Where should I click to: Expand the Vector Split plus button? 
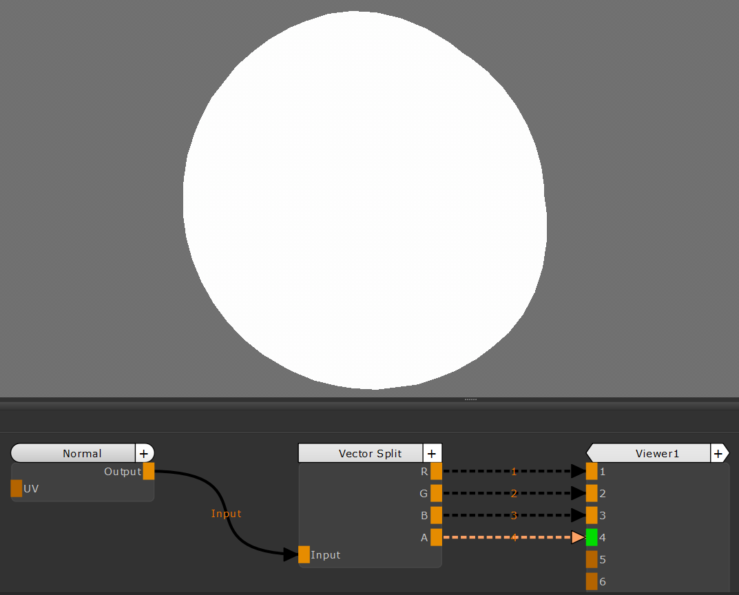click(x=432, y=453)
